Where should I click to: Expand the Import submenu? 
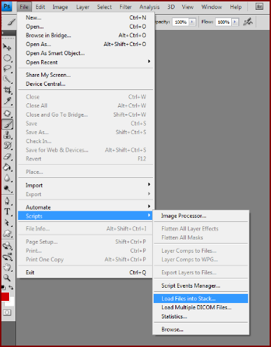tap(86, 185)
